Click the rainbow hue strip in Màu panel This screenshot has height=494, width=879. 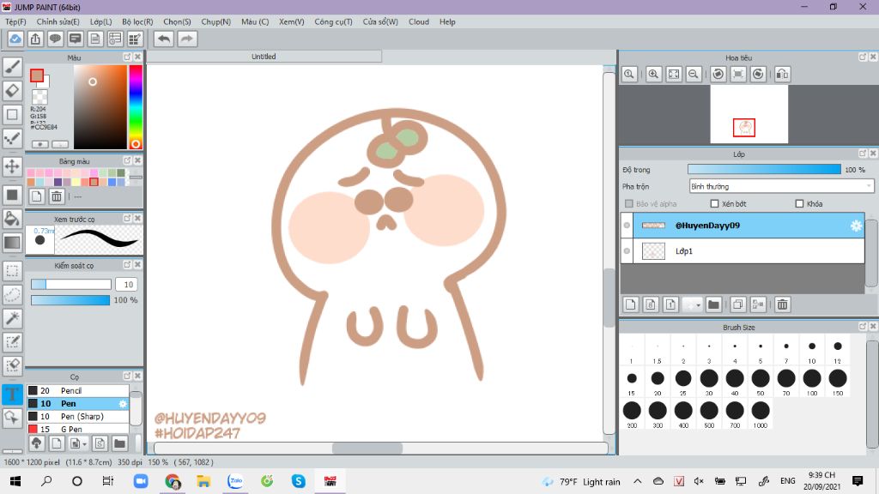[x=135, y=107]
